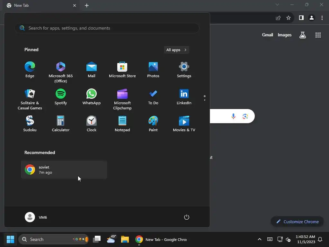Open Settings gear in Start menu
The height and width of the screenshot is (247, 329).
tap(184, 70)
